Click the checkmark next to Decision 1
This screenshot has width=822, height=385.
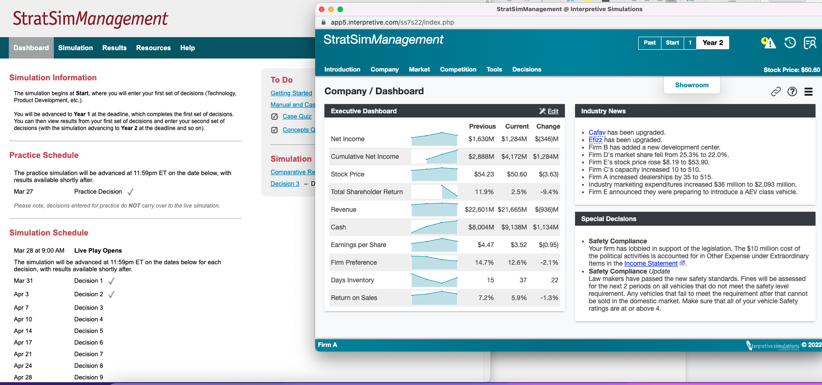coord(111,281)
